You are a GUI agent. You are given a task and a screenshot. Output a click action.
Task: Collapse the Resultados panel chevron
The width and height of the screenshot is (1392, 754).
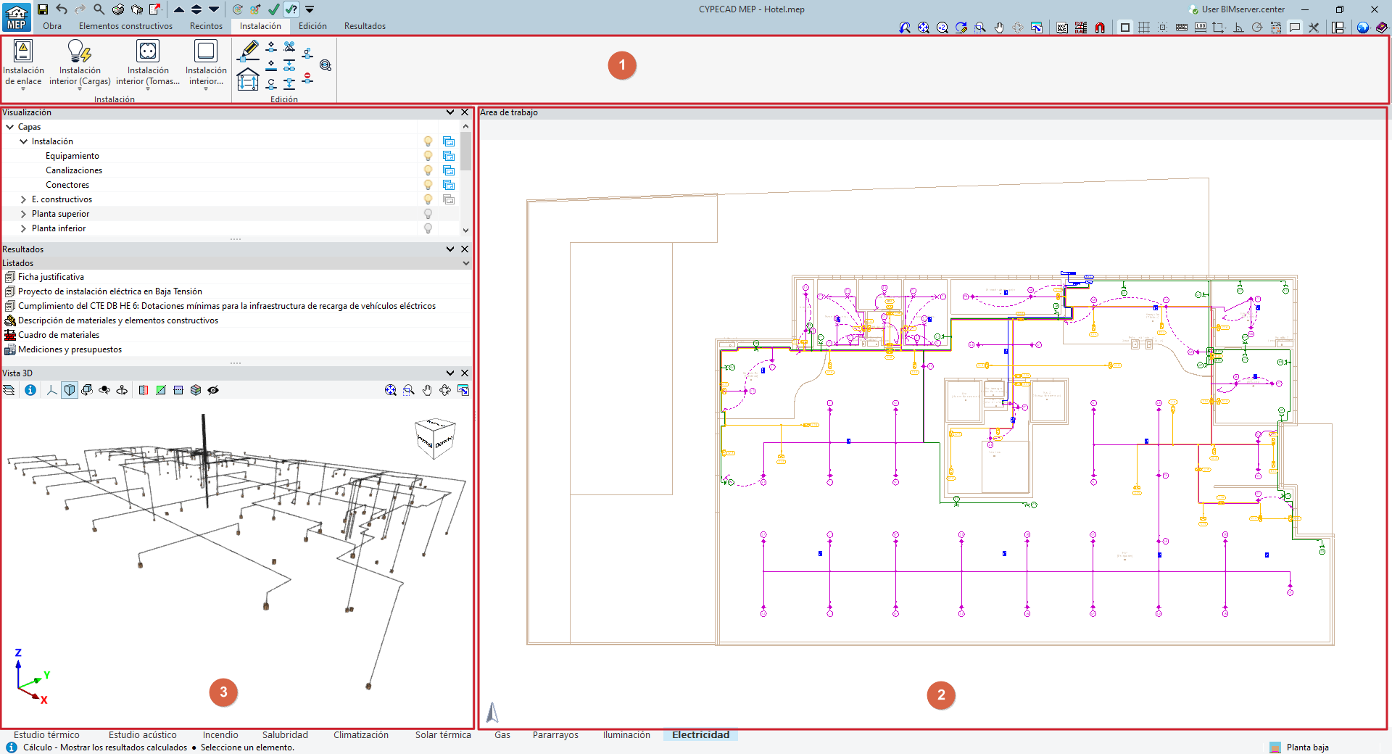[x=450, y=249]
